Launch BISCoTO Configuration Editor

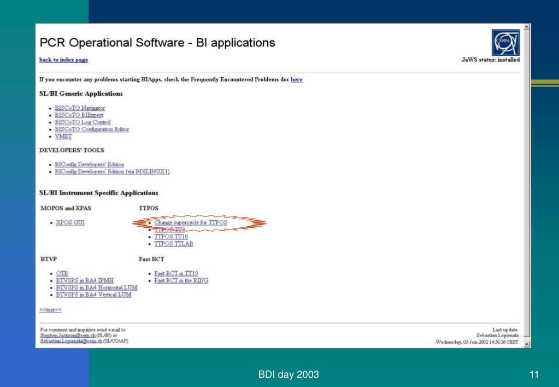click(x=92, y=129)
